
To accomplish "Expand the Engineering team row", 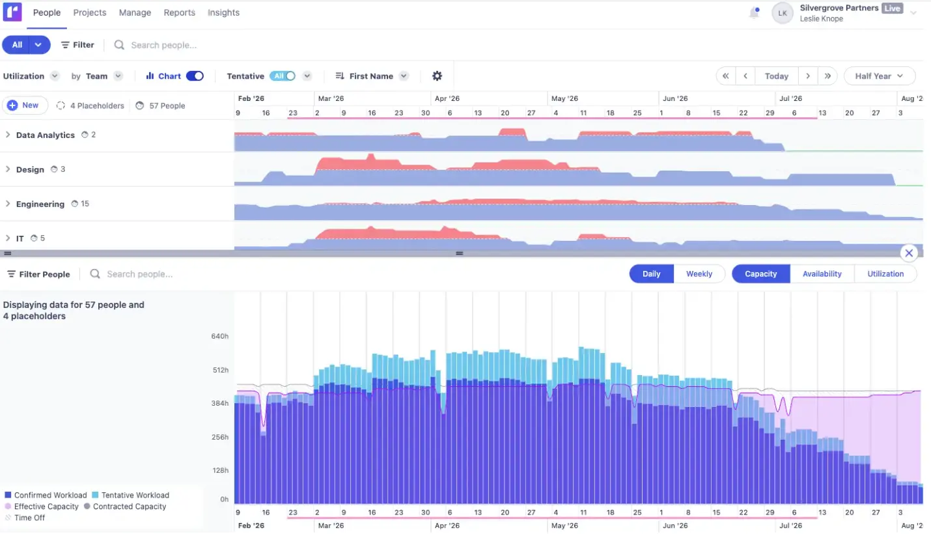I will pyautogui.click(x=8, y=203).
